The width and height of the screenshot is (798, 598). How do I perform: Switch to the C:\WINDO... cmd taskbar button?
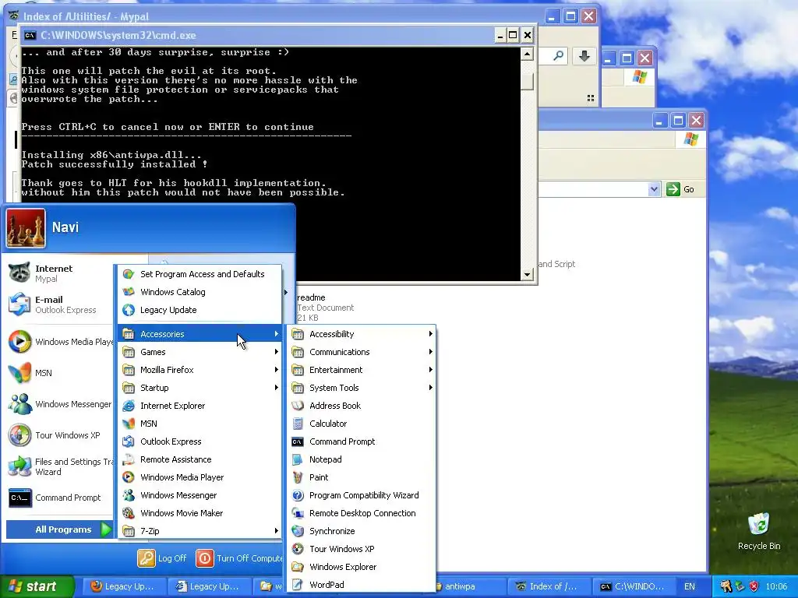click(x=634, y=586)
